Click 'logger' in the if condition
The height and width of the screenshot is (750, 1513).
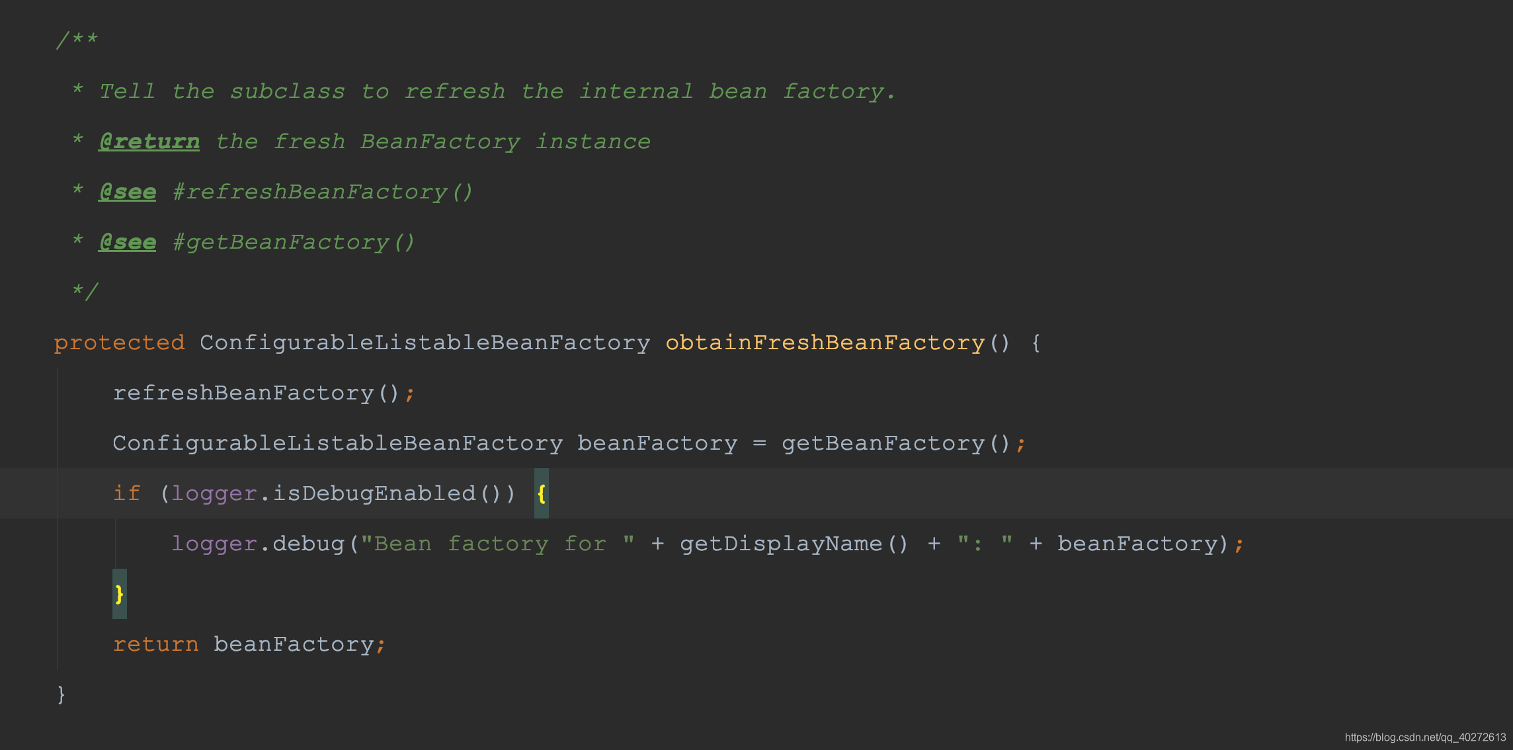pos(214,493)
